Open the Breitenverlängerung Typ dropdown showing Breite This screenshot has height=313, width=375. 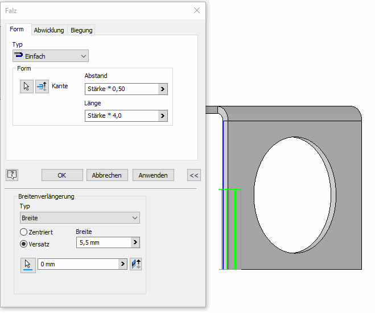pos(80,218)
